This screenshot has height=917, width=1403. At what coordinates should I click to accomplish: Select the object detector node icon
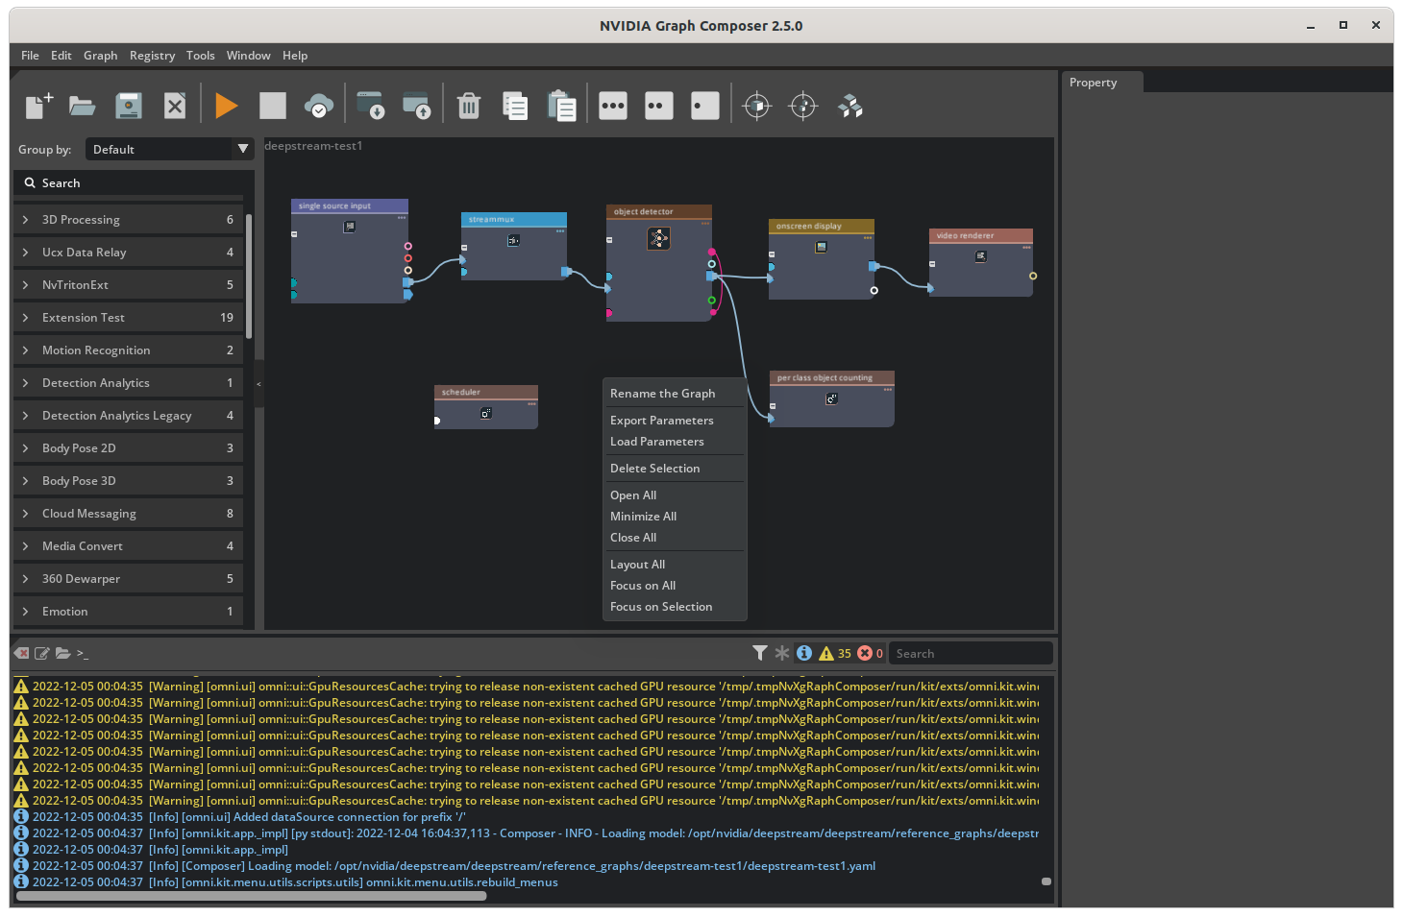click(x=658, y=238)
